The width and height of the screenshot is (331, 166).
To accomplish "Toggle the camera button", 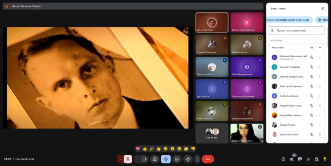I will [x=144, y=159].
